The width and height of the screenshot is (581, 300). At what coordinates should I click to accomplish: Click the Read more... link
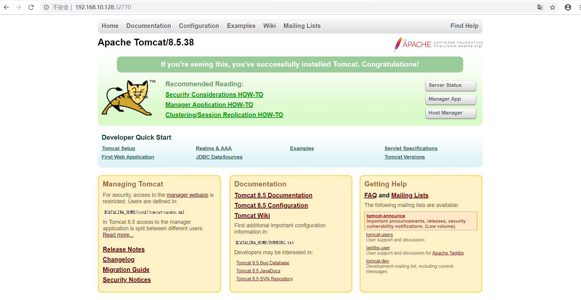pos(118,235)
